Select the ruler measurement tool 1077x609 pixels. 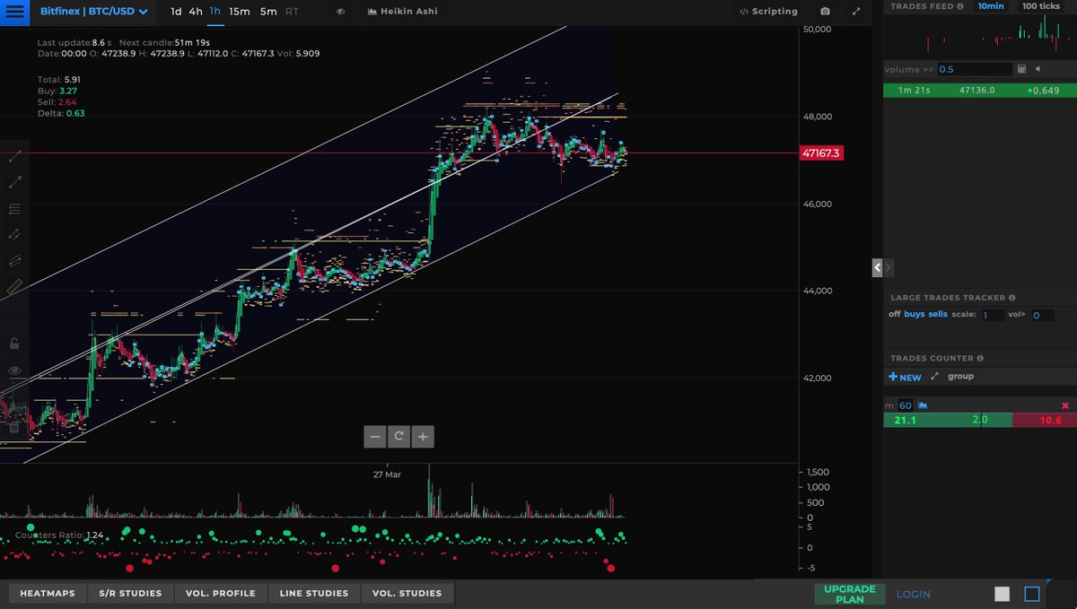point(14,288)
